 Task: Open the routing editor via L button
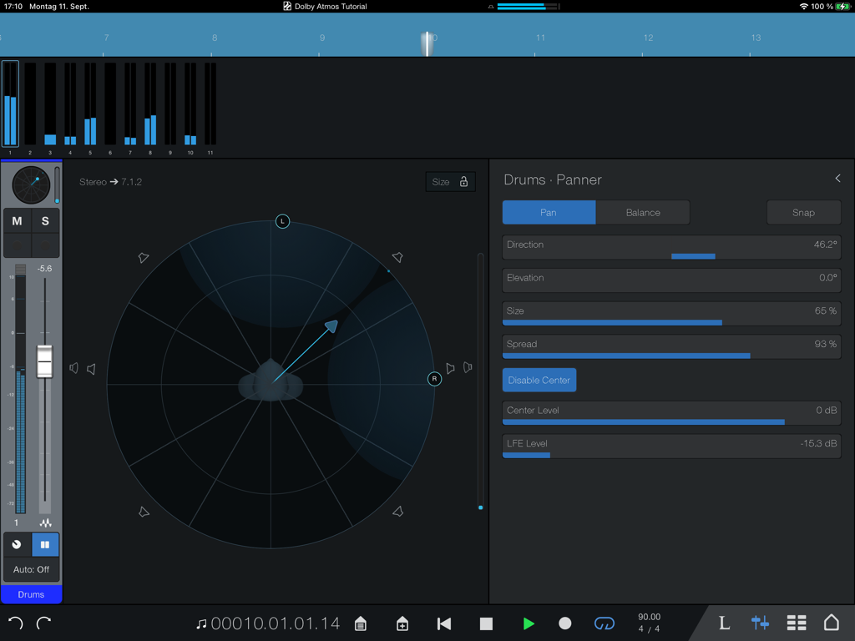tap(723, 623)
